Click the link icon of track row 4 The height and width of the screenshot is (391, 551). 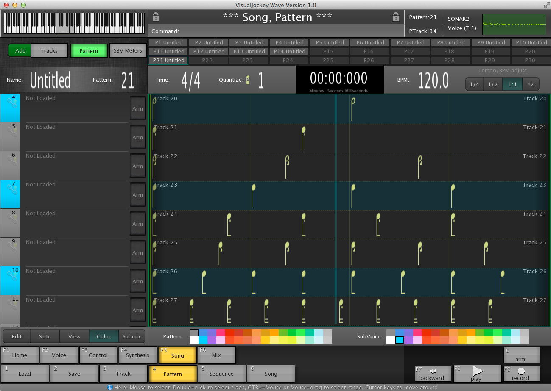(x=12, y=103)
